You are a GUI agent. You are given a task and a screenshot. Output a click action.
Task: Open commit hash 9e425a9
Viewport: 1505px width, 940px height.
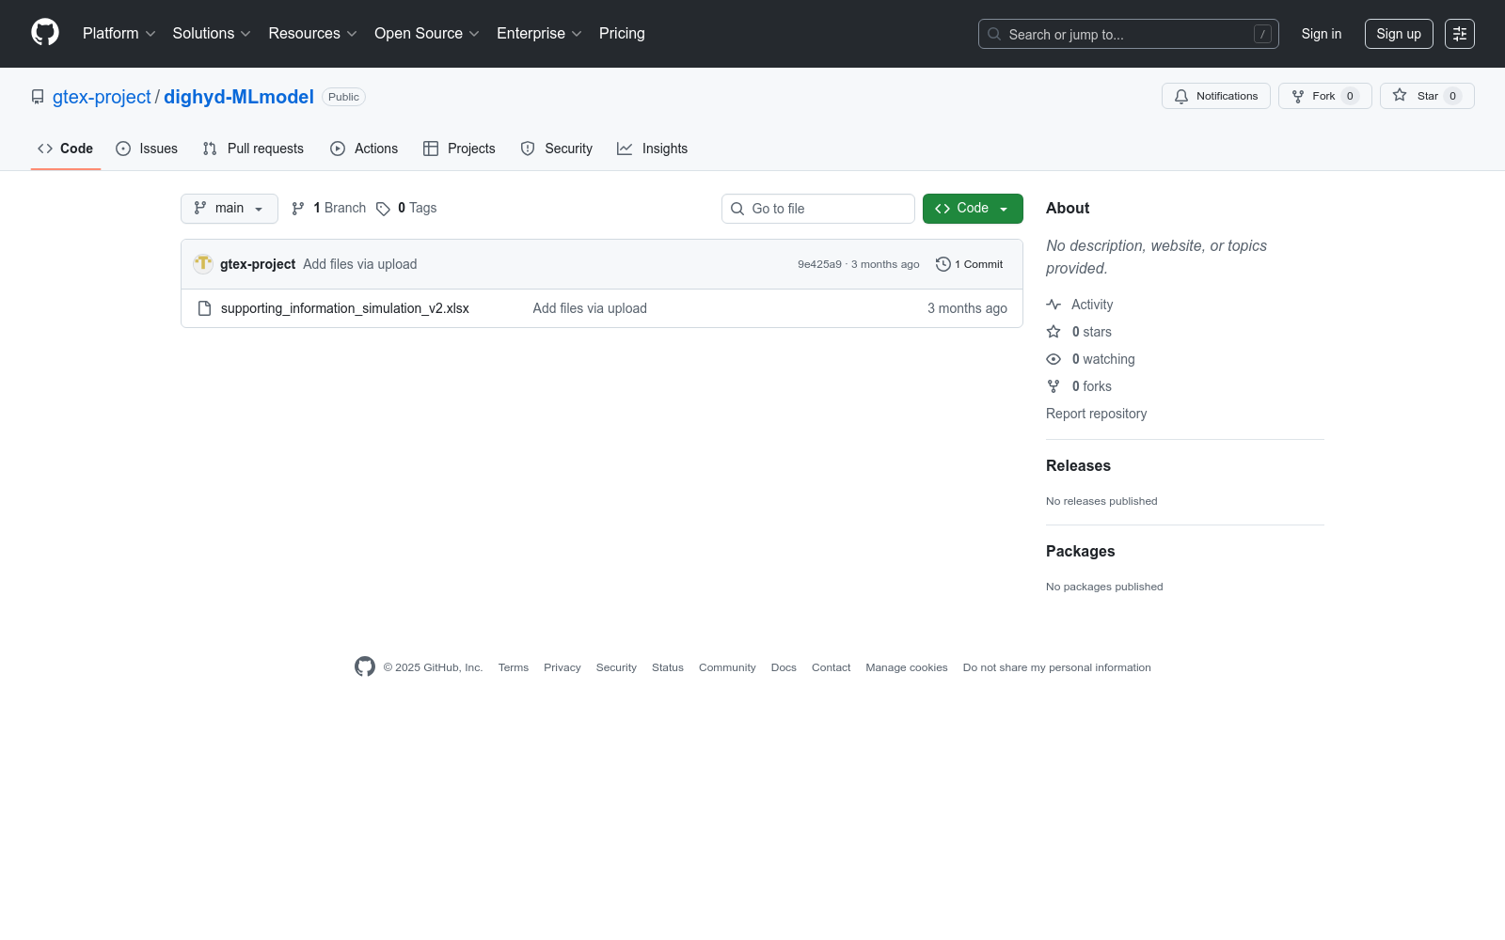(819, 264)
